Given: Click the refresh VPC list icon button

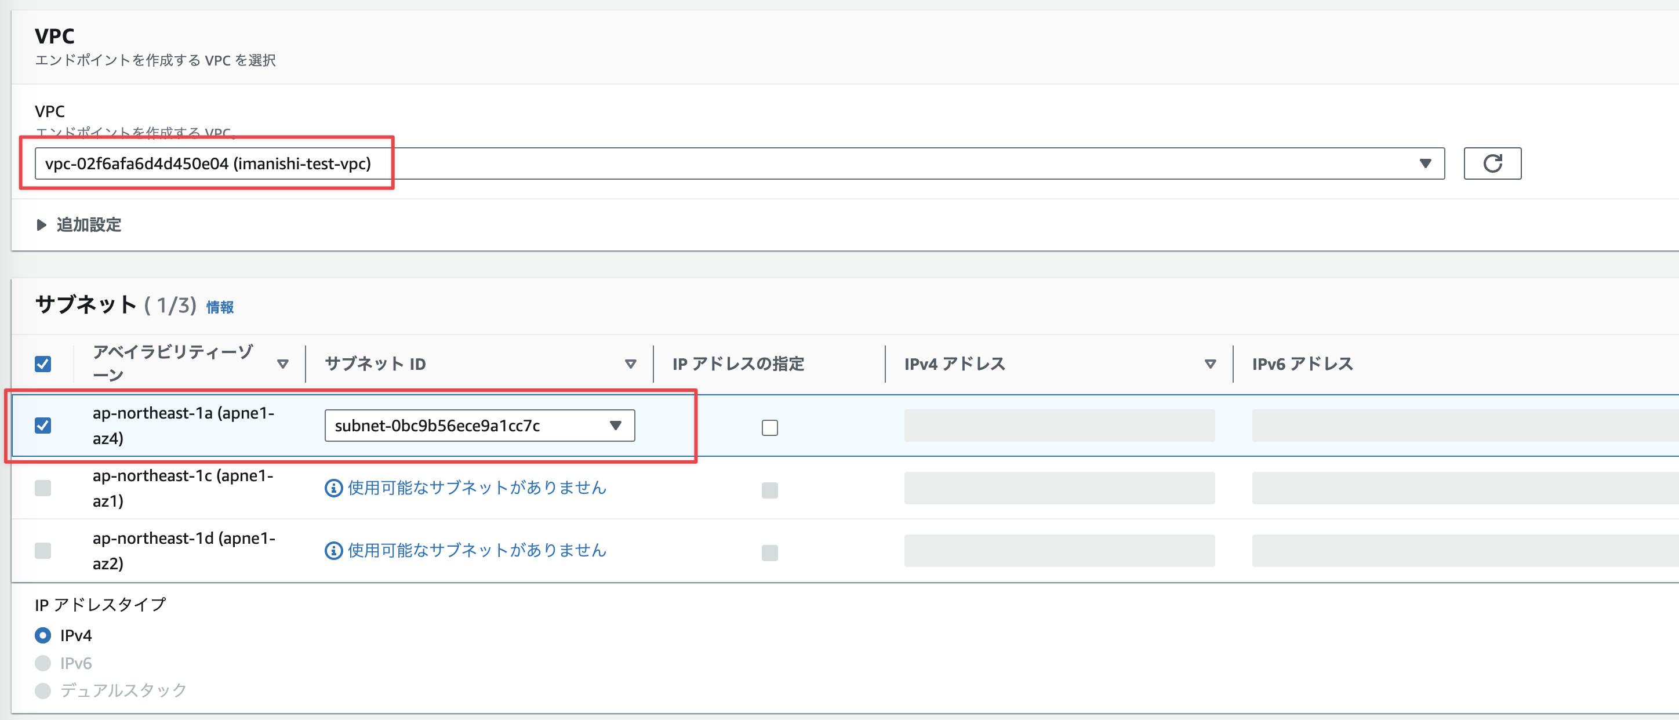Looking at the screenshot, I should [x=1492, y=163].
